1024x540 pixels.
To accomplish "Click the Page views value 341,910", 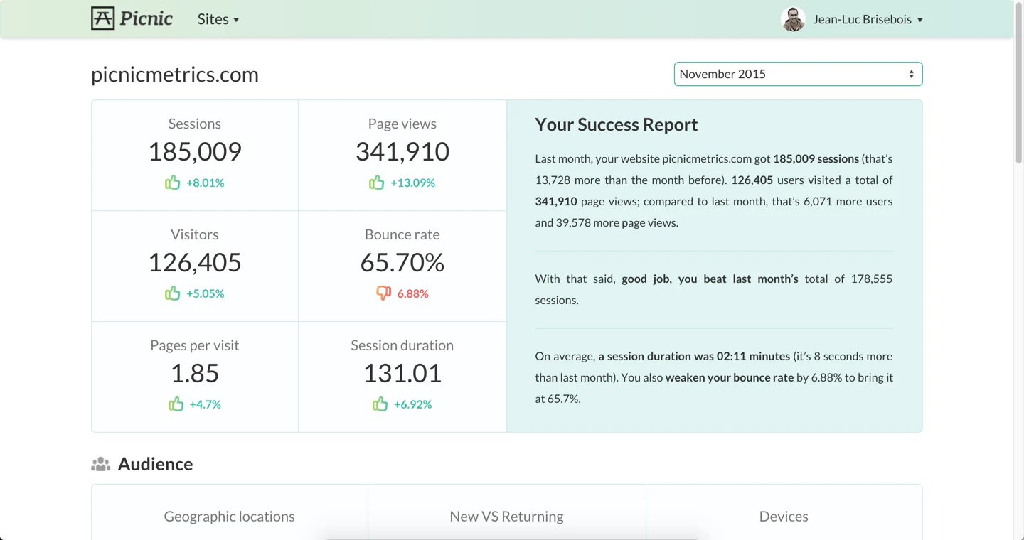I will (x=402, y=151).
